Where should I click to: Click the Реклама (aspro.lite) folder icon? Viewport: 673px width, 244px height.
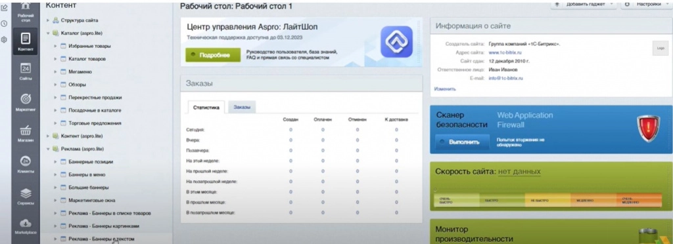point(55,149)
